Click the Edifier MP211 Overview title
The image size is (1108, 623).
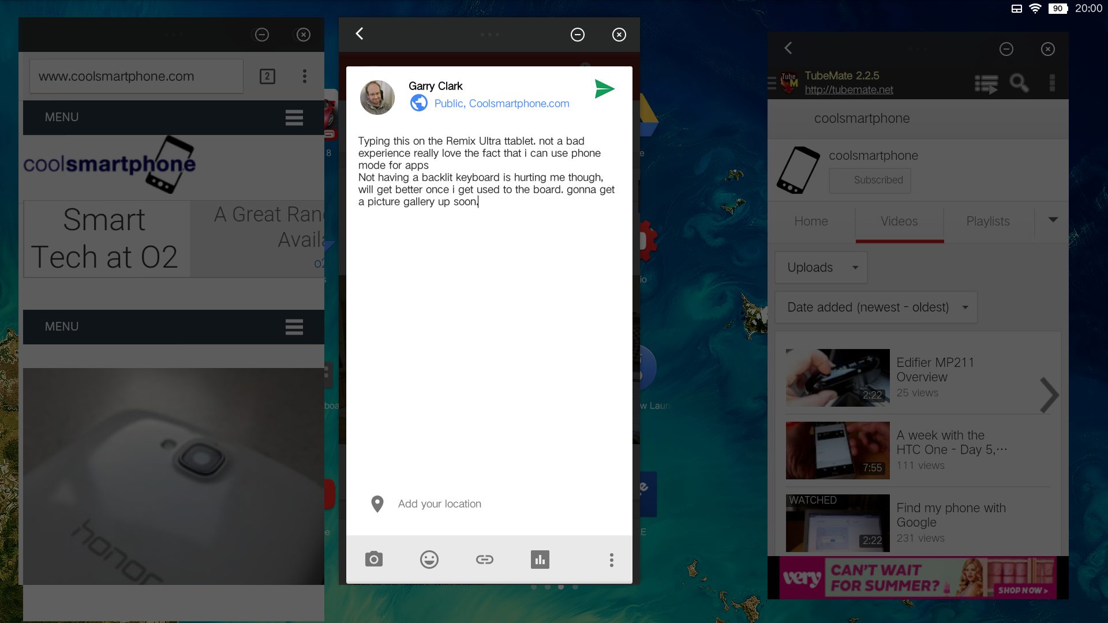935,370
